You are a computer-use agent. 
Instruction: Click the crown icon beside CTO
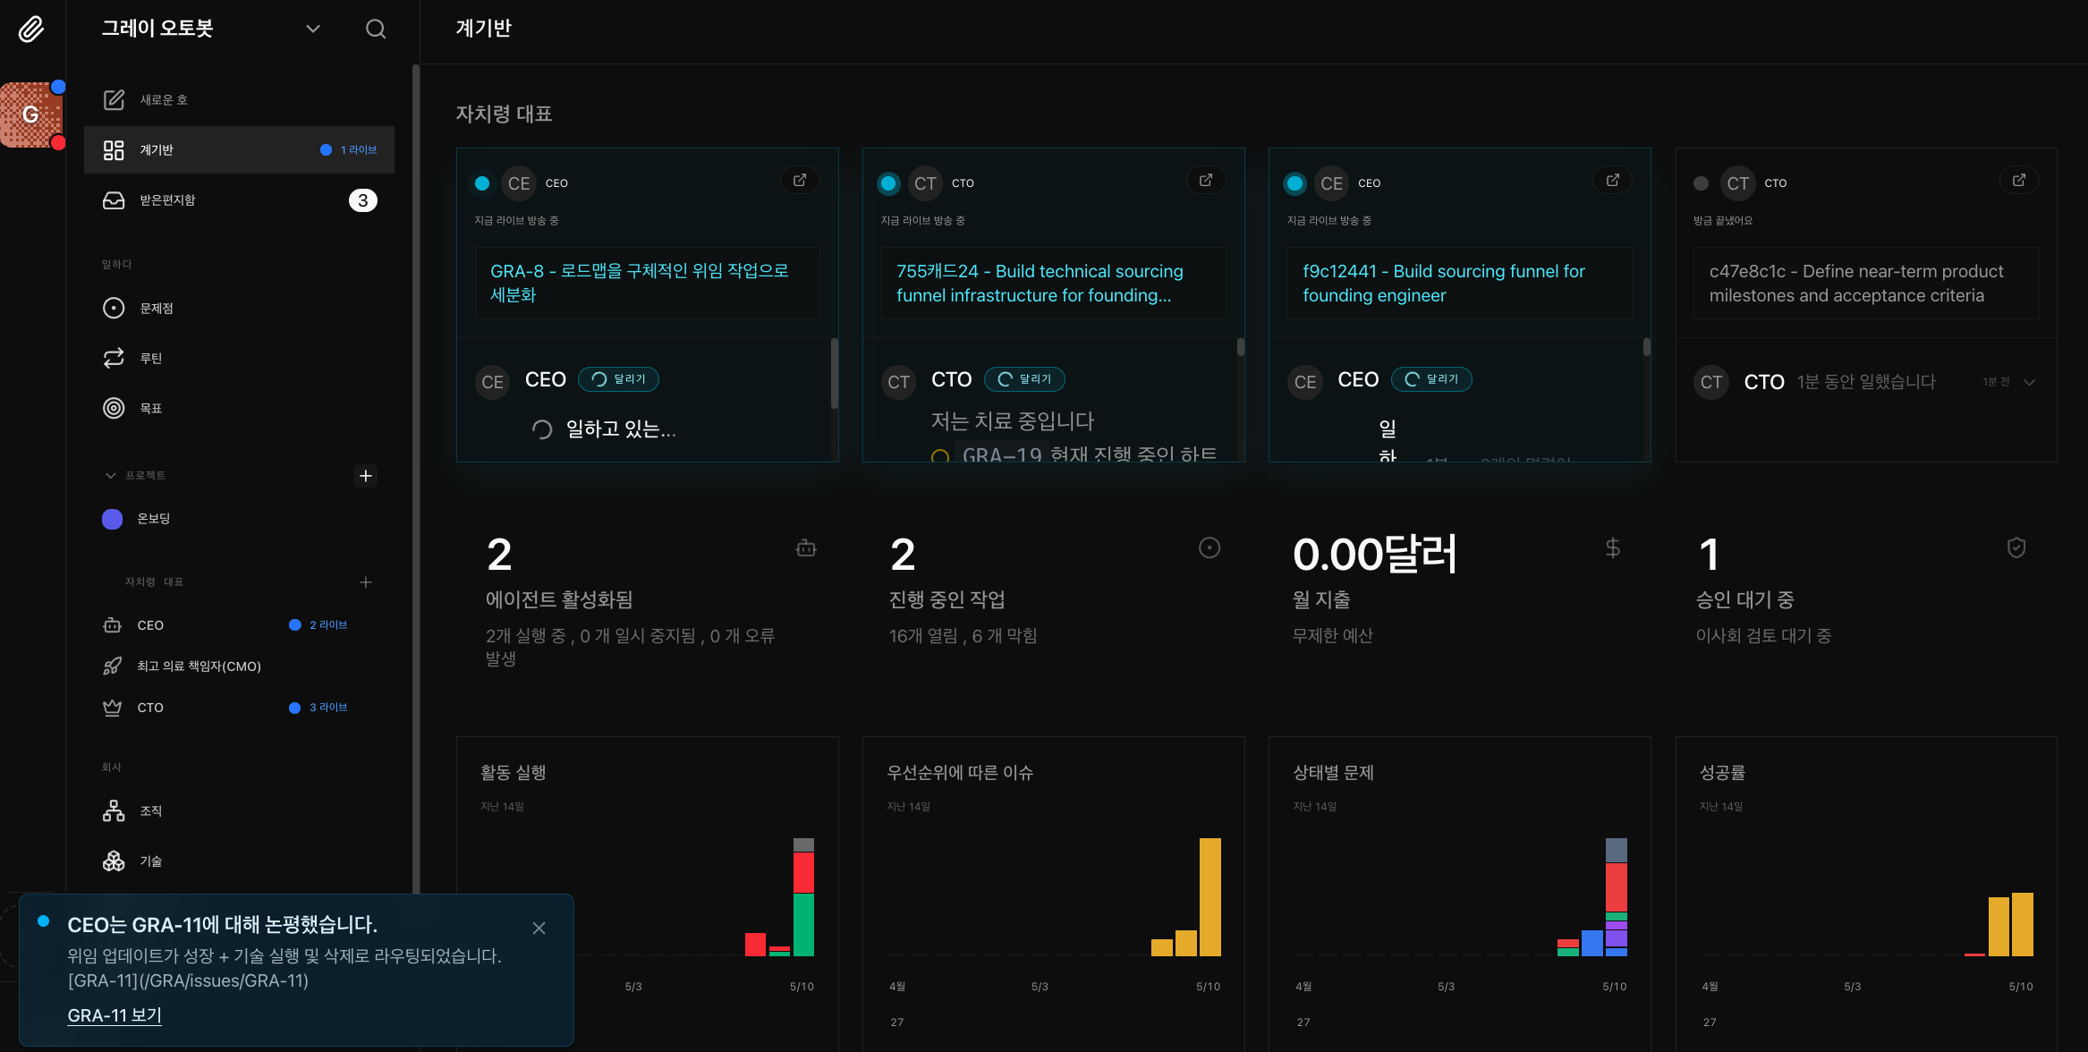point(113,708)
